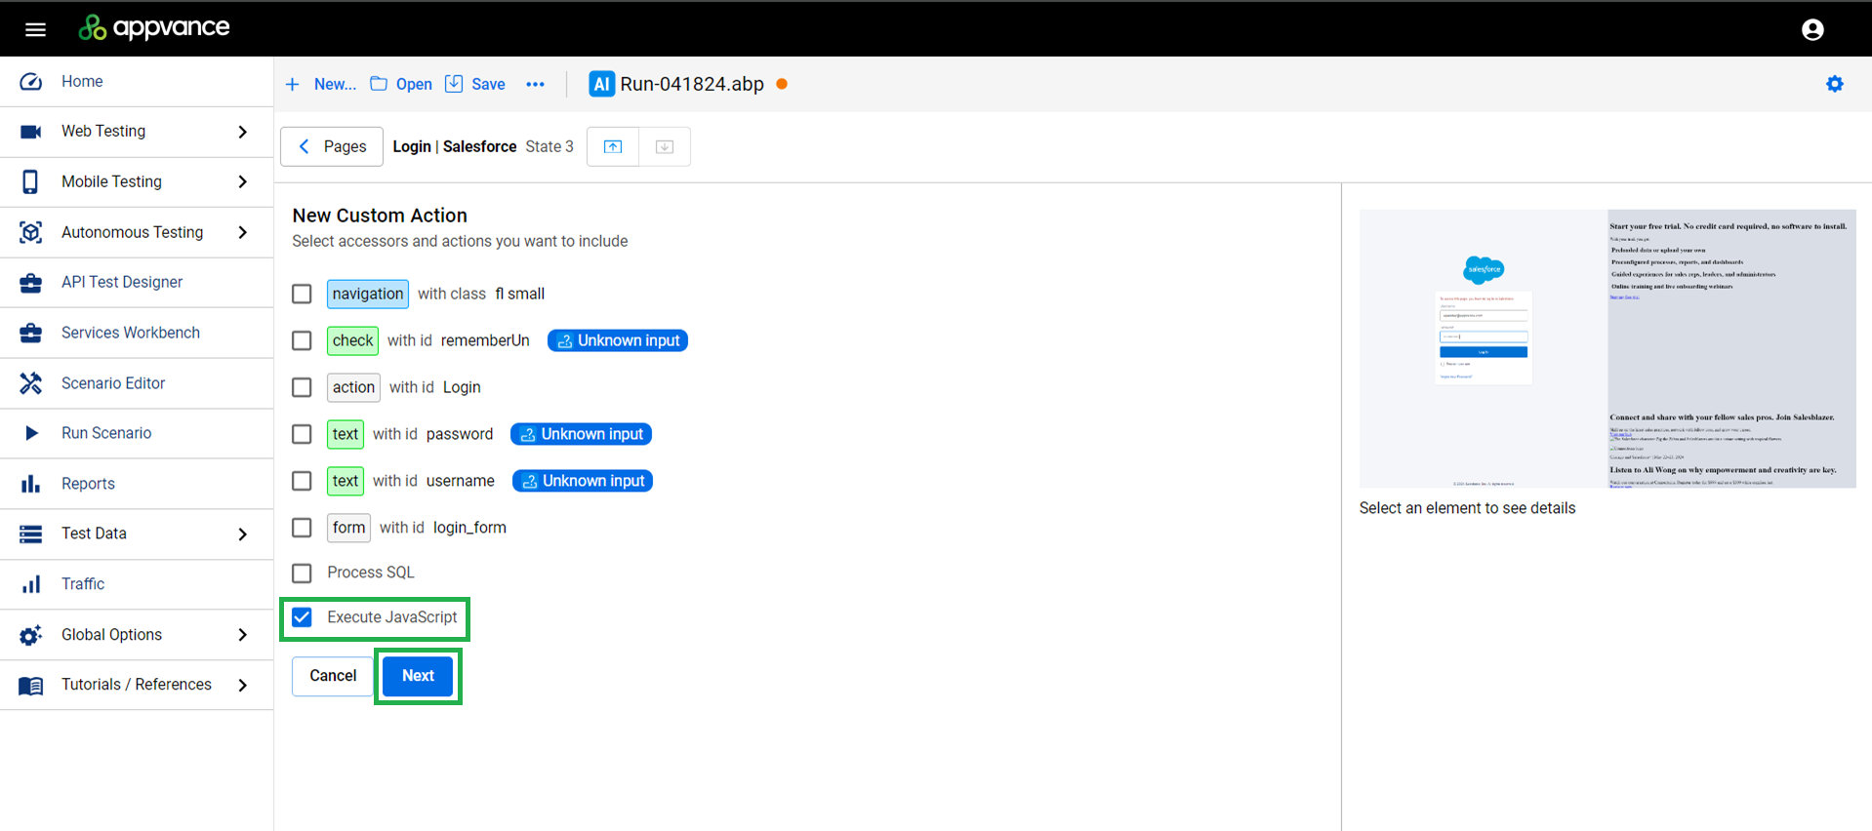Viewport: 1872px width, 831px height.
Task: Check the text password checkbox
Action: click(302, 434)
